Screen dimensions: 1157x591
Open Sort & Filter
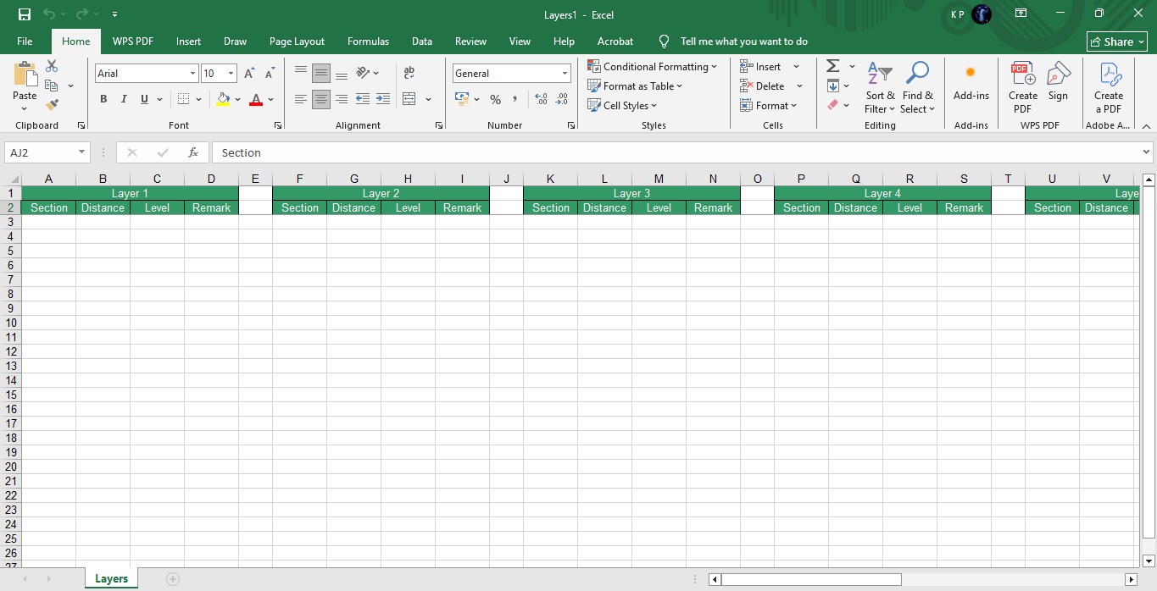tap(880, 88)
